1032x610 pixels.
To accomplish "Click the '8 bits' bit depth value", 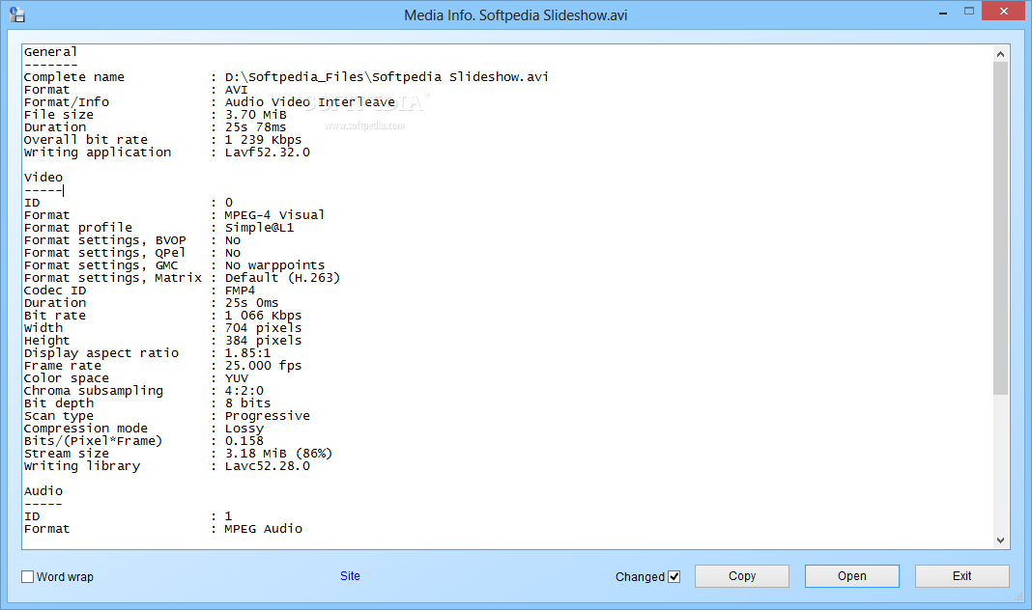I will [248, 402].
